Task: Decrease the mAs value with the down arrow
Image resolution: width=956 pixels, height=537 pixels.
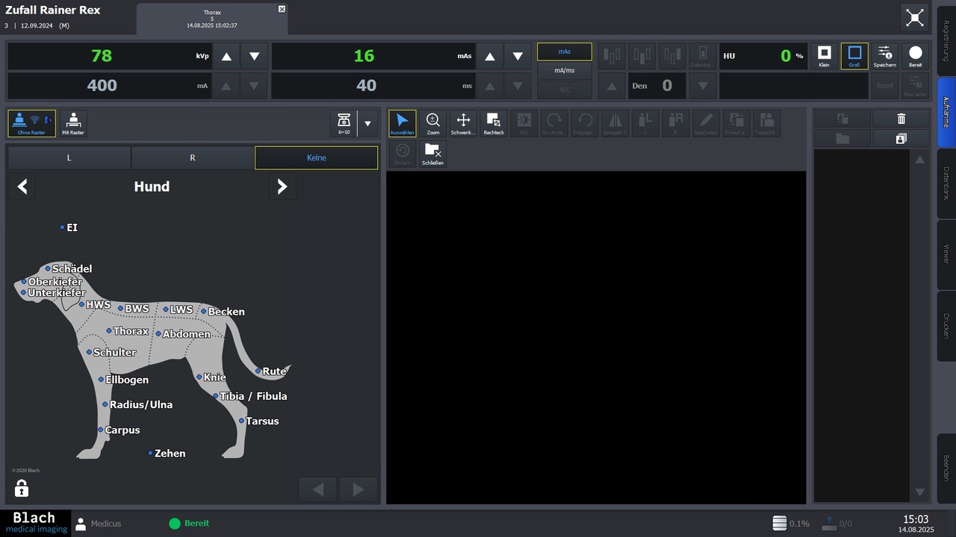Action: coord(518,57)
